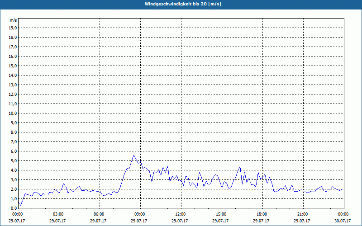Click the '10,0' y-axis label
The image size is (362, 226).
(13, 113)
